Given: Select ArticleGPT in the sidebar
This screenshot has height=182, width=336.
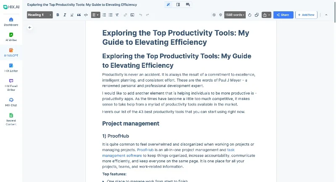Looking at the screenshot, I should click(11, 52).
